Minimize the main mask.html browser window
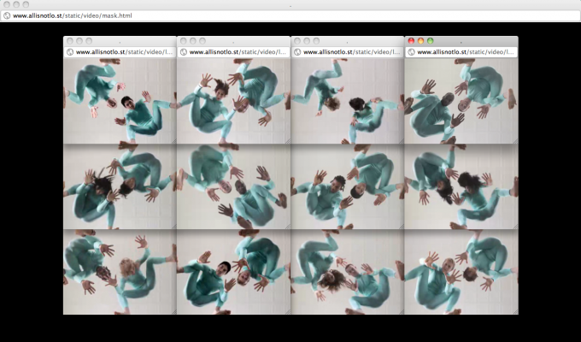The image size is (581, 342). 15,4
